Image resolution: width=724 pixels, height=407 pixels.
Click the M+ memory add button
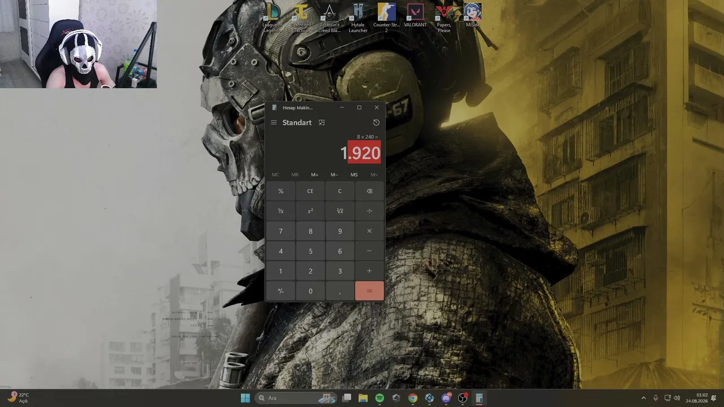tap(314, 175)
